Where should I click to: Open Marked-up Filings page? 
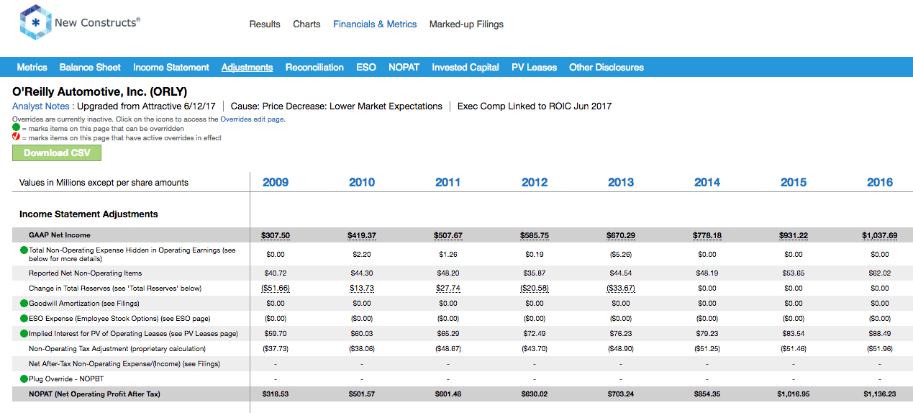[x=466, y=24]
